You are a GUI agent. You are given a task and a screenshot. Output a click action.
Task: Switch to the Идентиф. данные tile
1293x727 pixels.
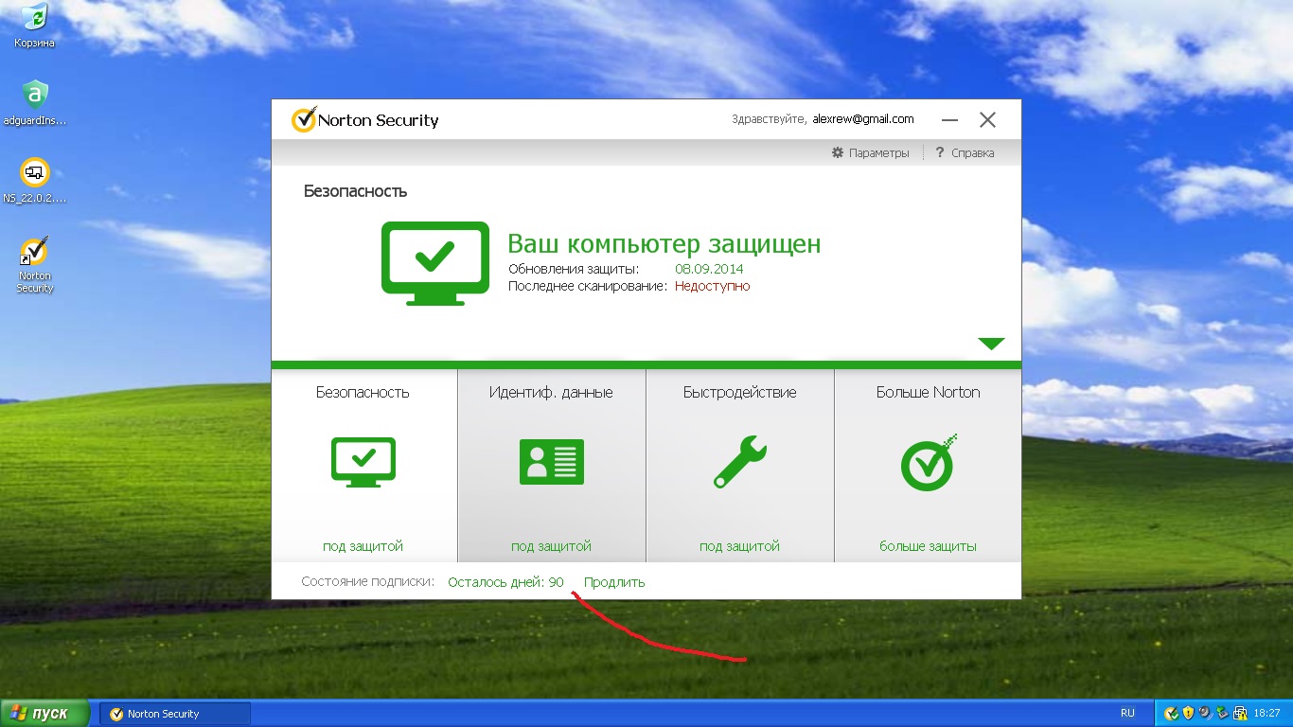[x=552, y=466]
